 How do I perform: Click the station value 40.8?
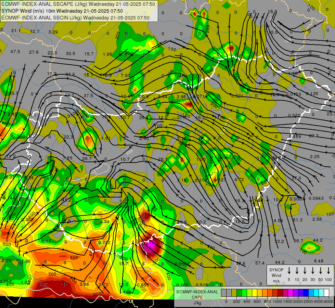[x=182, y=222]
